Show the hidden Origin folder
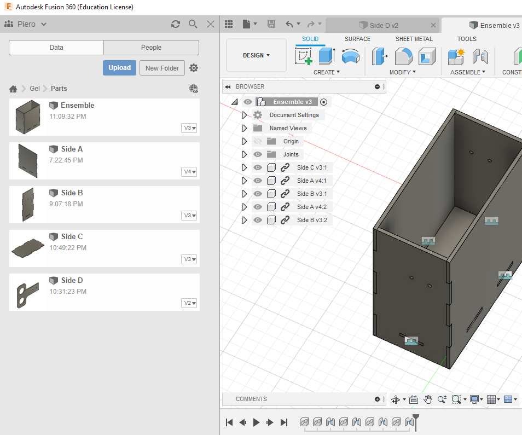This screenshot has width=522, height=435. [258, 141]
